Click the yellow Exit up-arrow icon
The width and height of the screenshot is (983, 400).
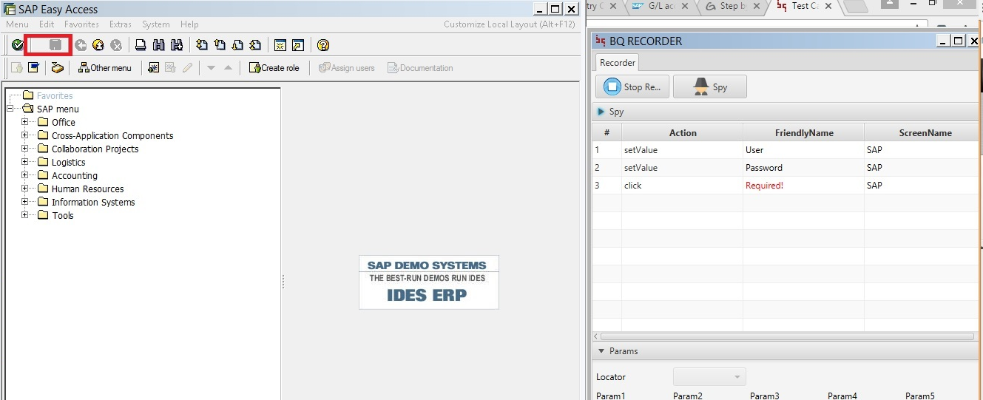pos(98,45)
